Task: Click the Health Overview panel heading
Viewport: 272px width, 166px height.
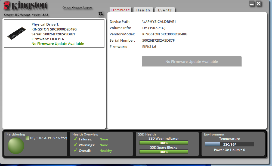Action: 85,134
